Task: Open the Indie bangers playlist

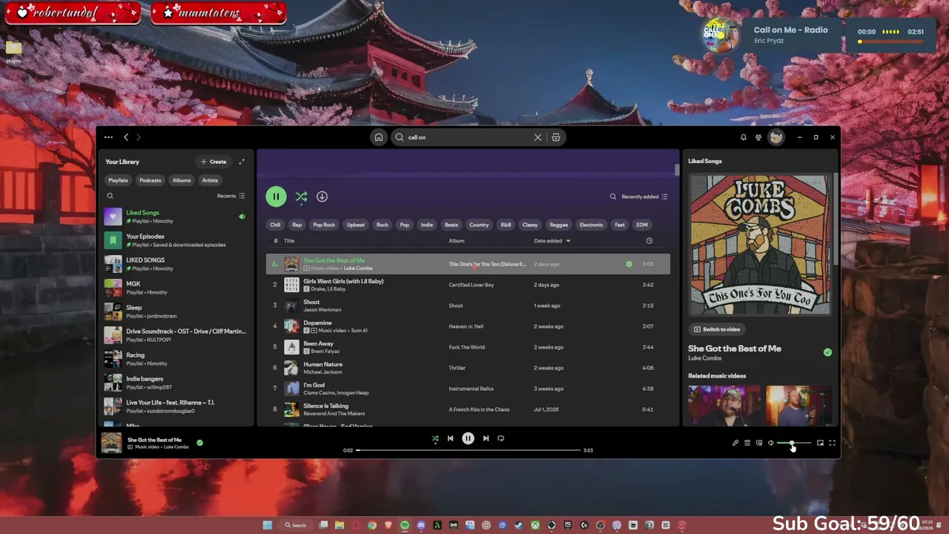Action: [x=176, y=383]
